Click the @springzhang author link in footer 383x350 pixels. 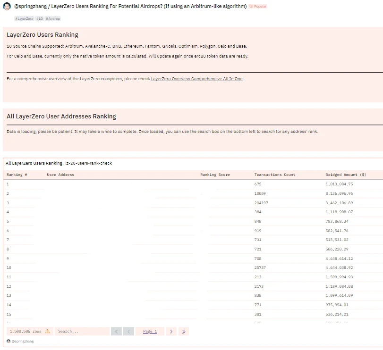[23, 341]
